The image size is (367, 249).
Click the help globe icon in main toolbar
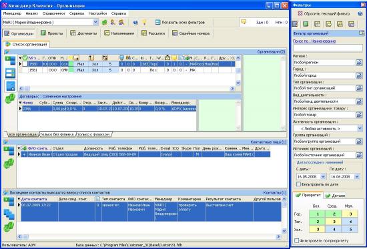coord(135,23)
